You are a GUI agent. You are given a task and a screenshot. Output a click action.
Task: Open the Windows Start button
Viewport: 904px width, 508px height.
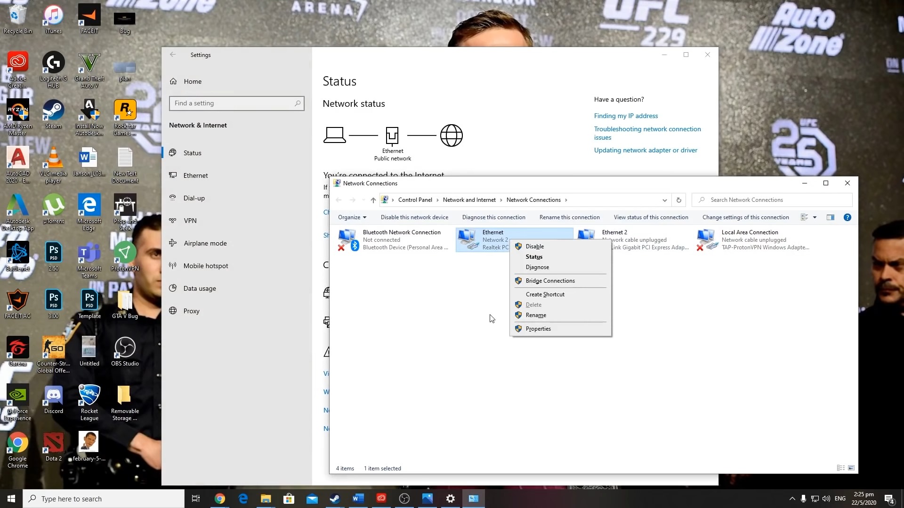click(11, 499)
